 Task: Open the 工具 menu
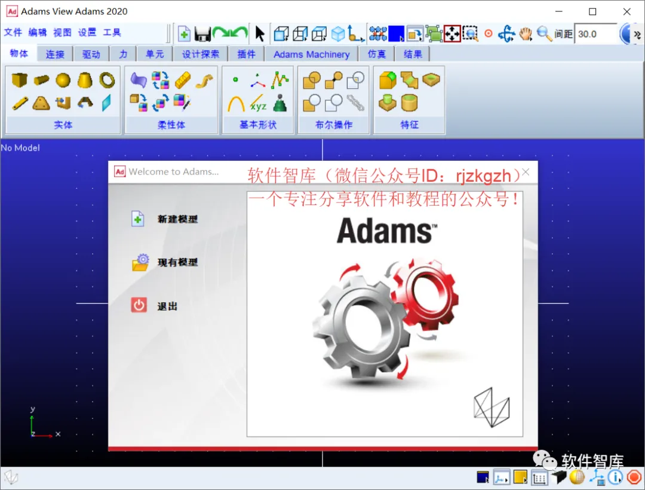pos(112,32)
